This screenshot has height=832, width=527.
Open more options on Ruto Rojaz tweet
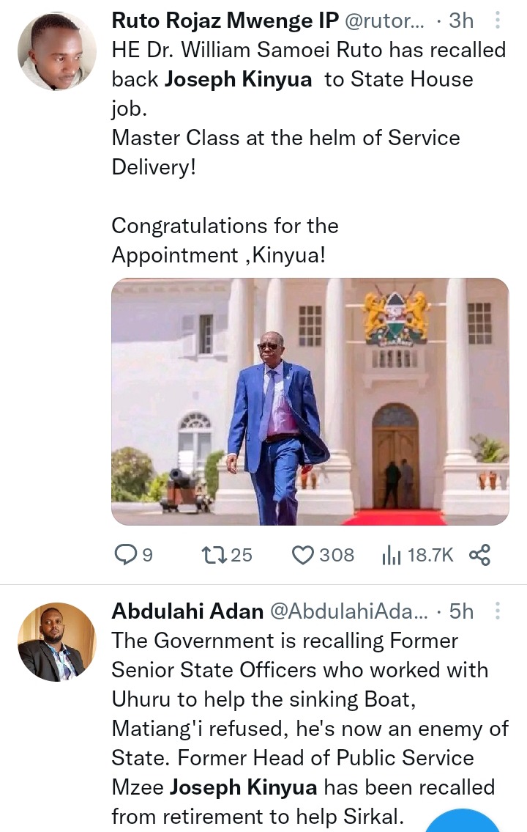(x=498, y=21)
